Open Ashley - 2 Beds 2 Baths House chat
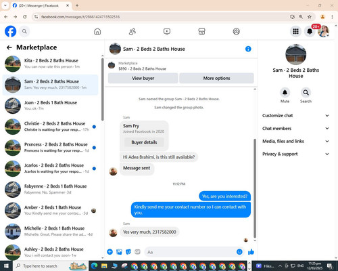The width and height of the screenshot is (338, 271). (51, 252)
